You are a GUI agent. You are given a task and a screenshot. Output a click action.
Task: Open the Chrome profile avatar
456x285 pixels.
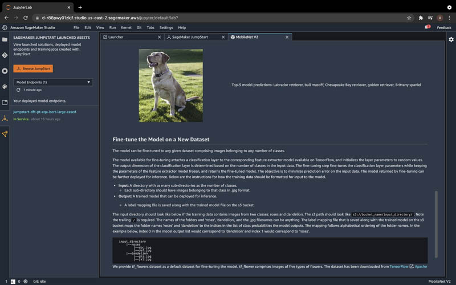(x=440, y=18)
